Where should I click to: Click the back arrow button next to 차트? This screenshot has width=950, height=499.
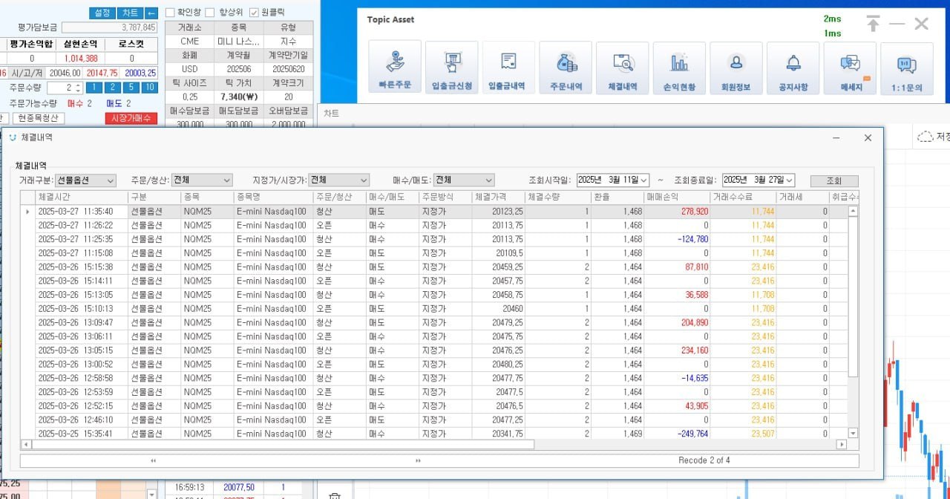point(151,13)
